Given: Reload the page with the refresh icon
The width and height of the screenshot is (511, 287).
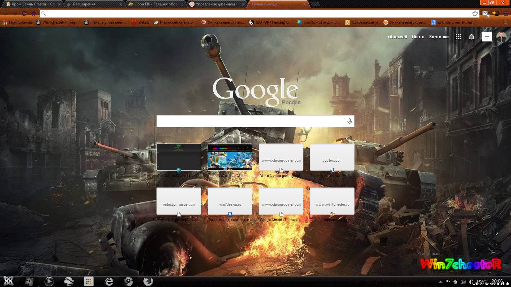Looking at the screenshot, I should (x=24, y=13).
